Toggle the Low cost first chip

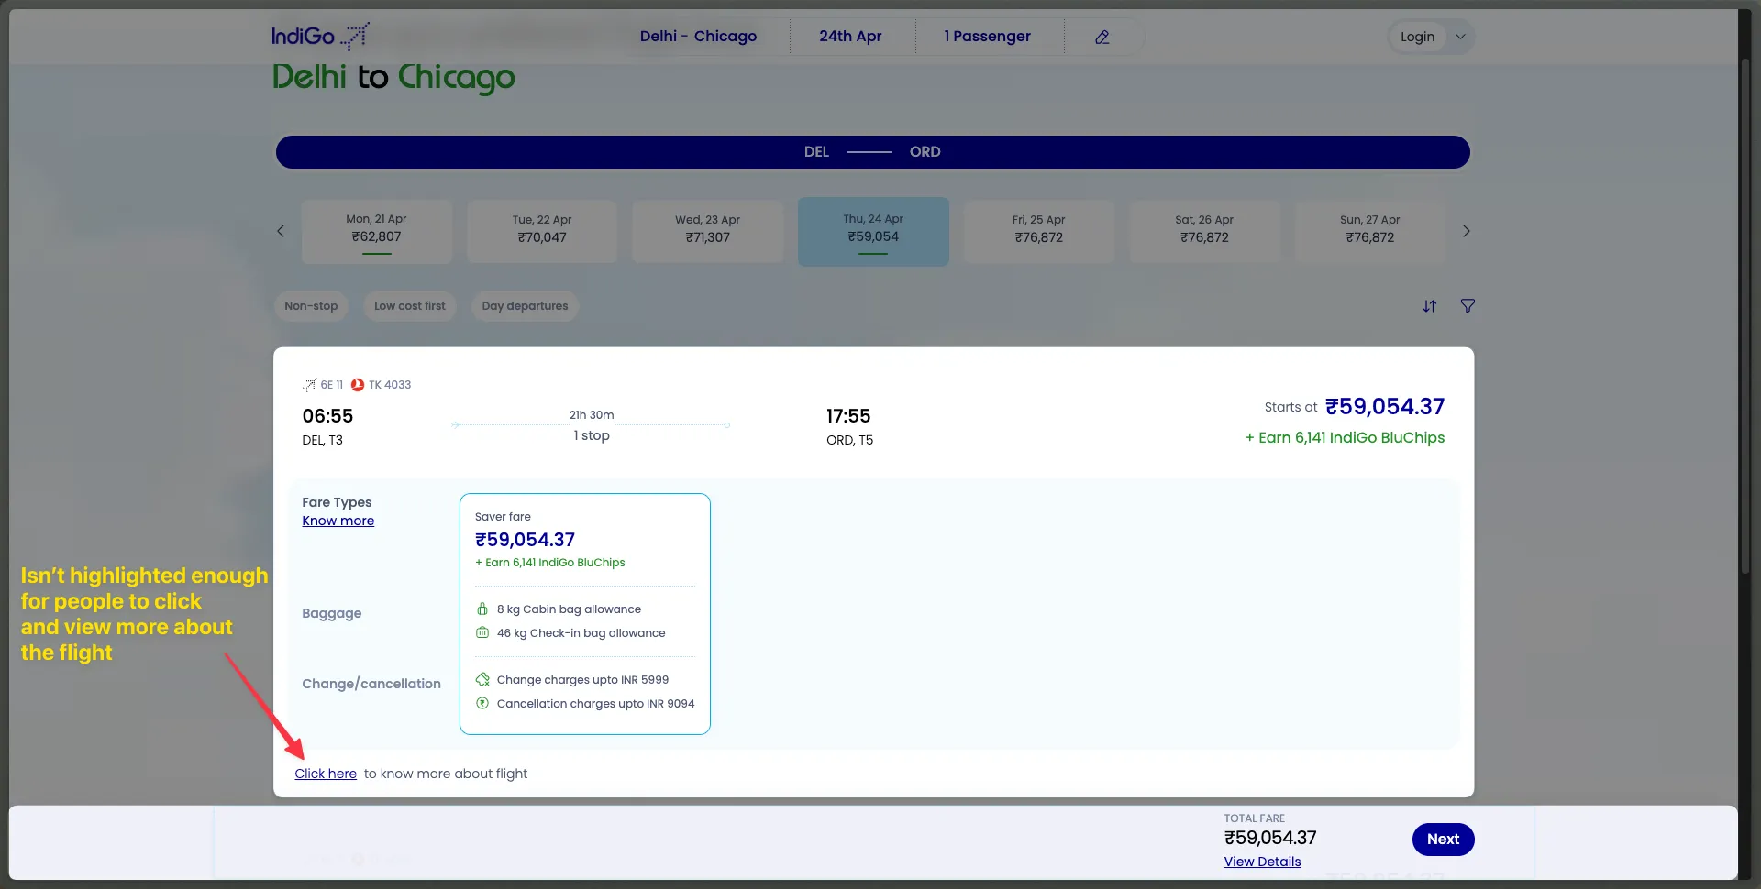(x=409, y=306)
